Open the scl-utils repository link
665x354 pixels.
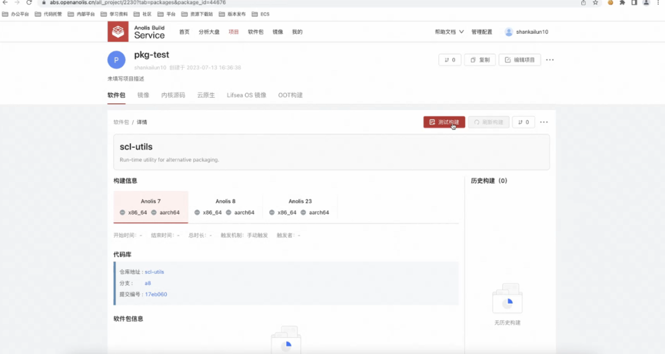pyautogui.click(x=155, y=272)
